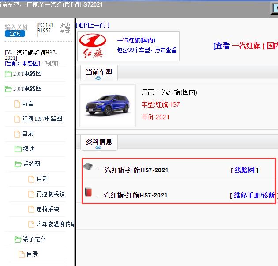Collapse the 系统图 folder icon

[18, 164]
